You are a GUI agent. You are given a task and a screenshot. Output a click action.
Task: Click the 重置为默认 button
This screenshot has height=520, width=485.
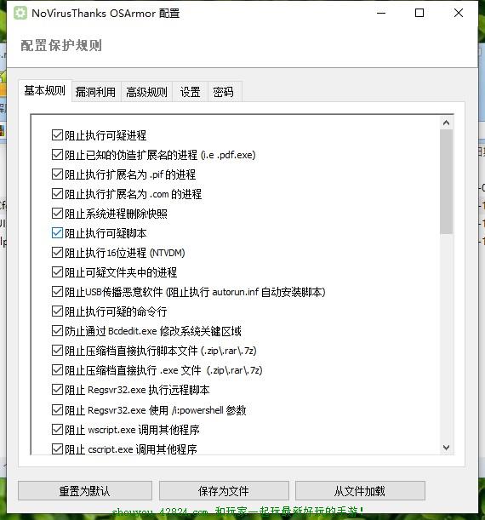tap(85, 491)
